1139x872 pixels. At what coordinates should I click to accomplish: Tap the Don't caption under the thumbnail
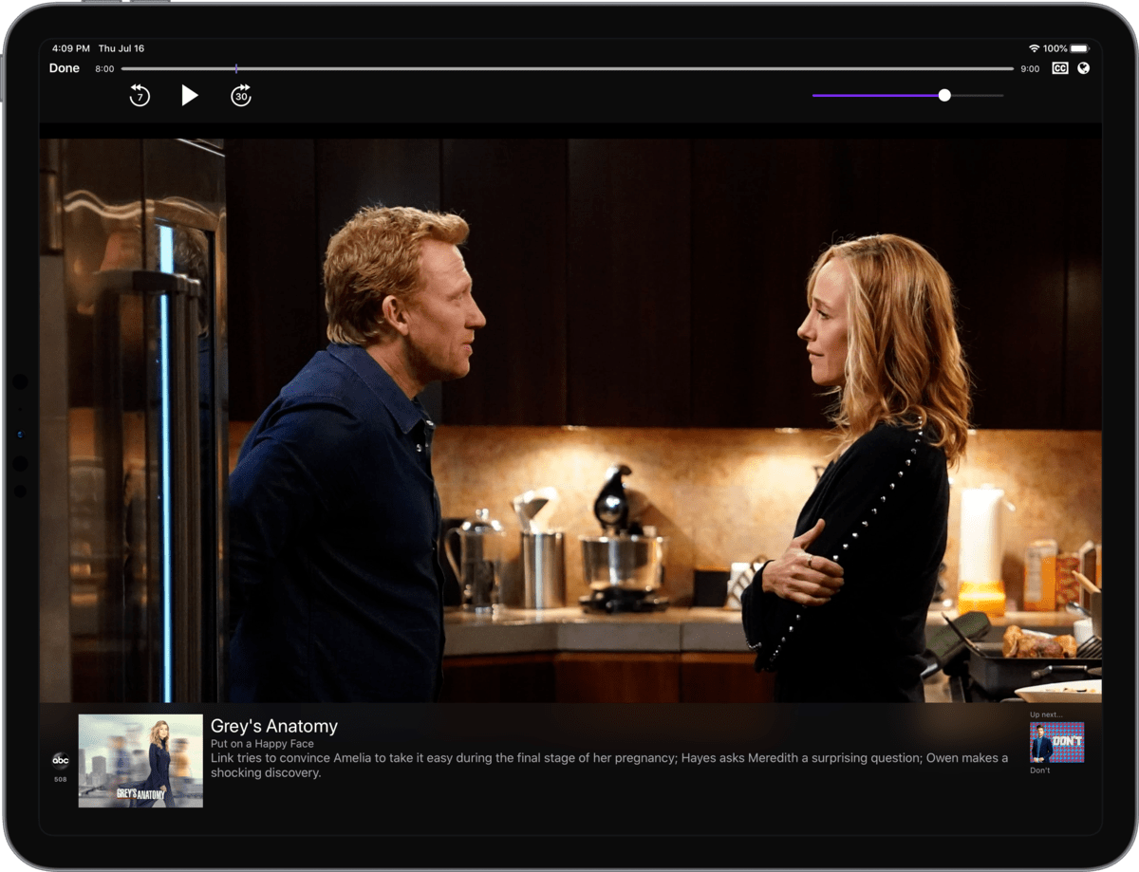click(x=1040, y=770)
